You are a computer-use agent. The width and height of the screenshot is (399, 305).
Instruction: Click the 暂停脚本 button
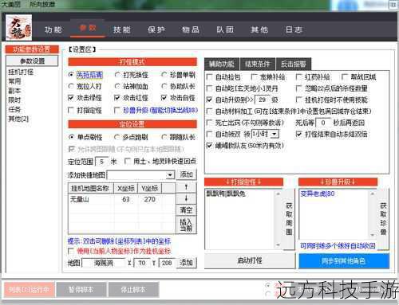point(81,289)
